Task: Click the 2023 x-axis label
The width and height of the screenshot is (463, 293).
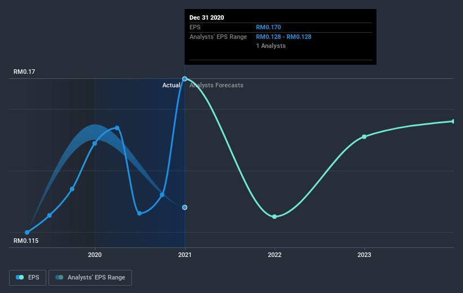Action: point(364,255)
